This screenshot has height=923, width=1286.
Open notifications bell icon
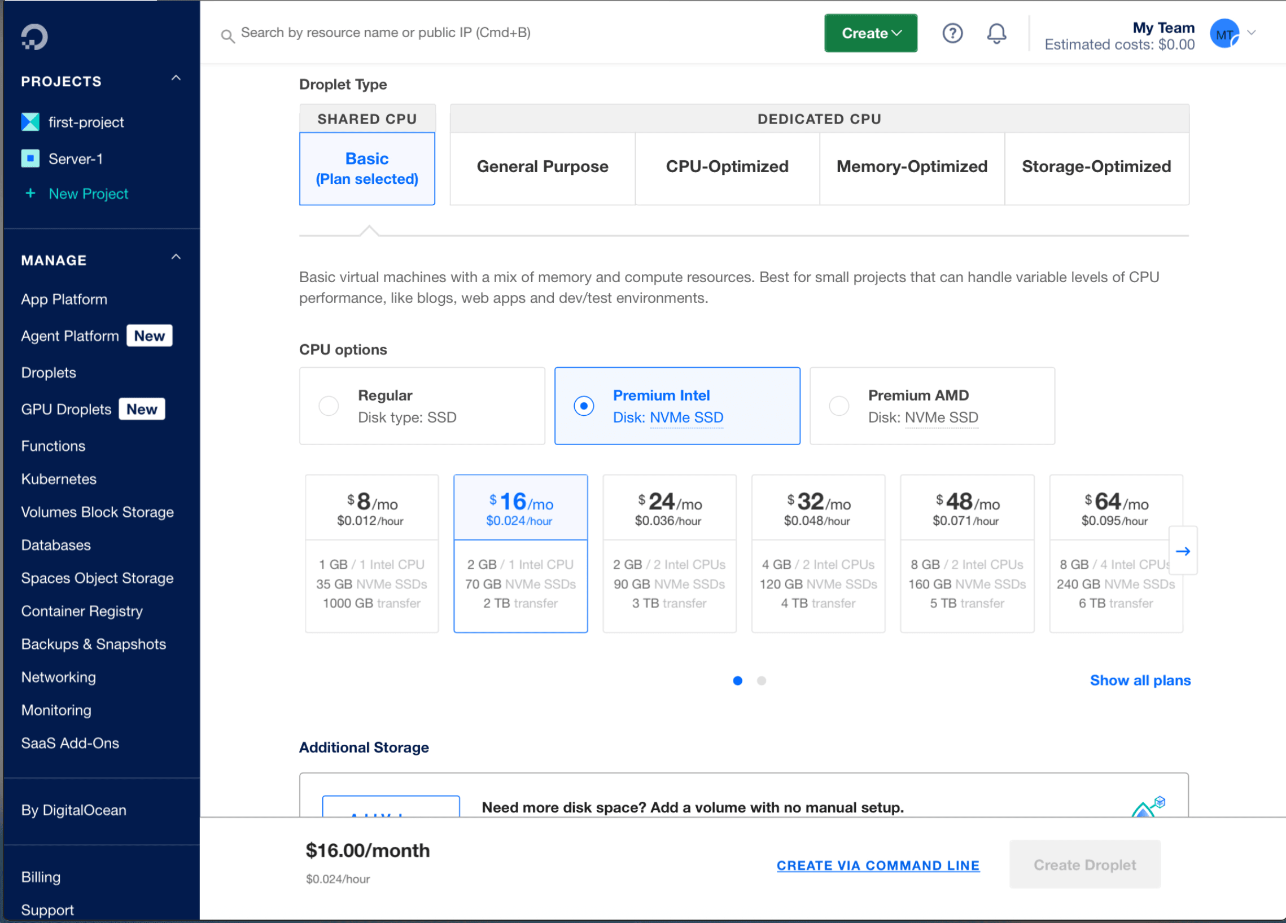(996, 33)
